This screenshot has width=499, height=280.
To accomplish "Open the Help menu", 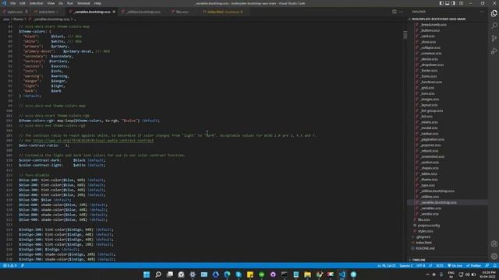I will [x=97, y=3].
